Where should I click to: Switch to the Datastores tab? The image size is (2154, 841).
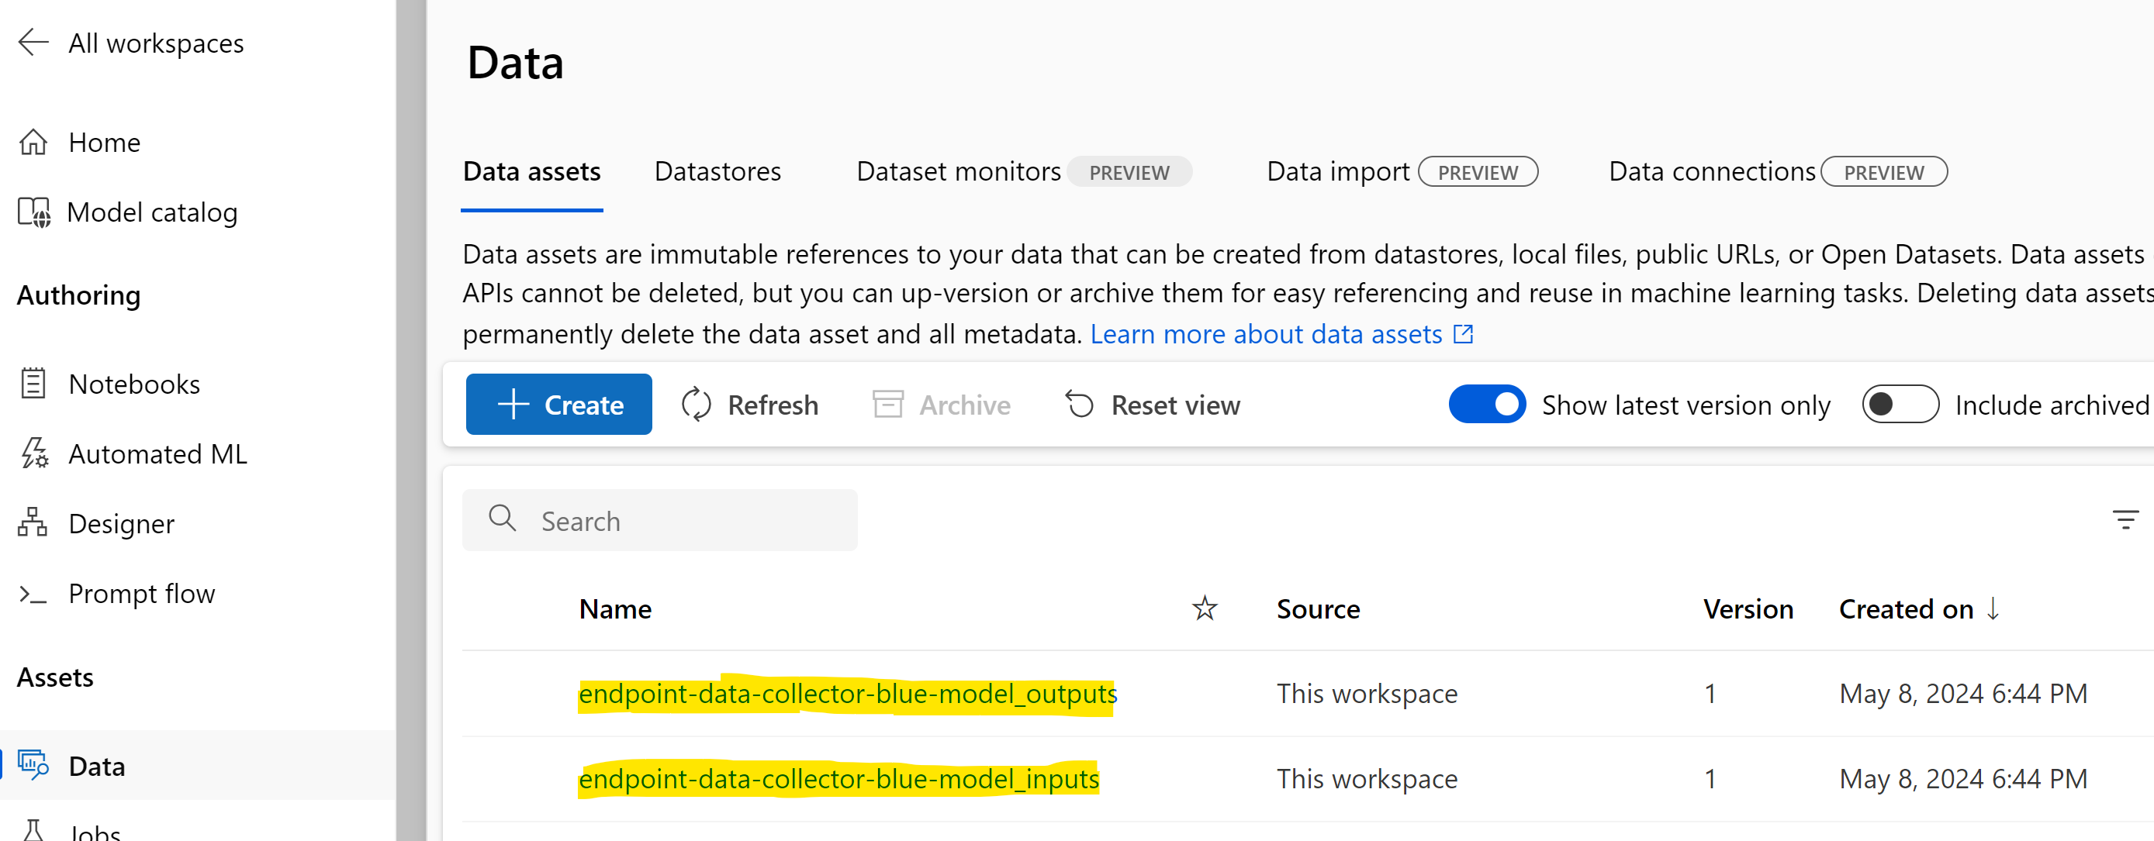point(717,171)
